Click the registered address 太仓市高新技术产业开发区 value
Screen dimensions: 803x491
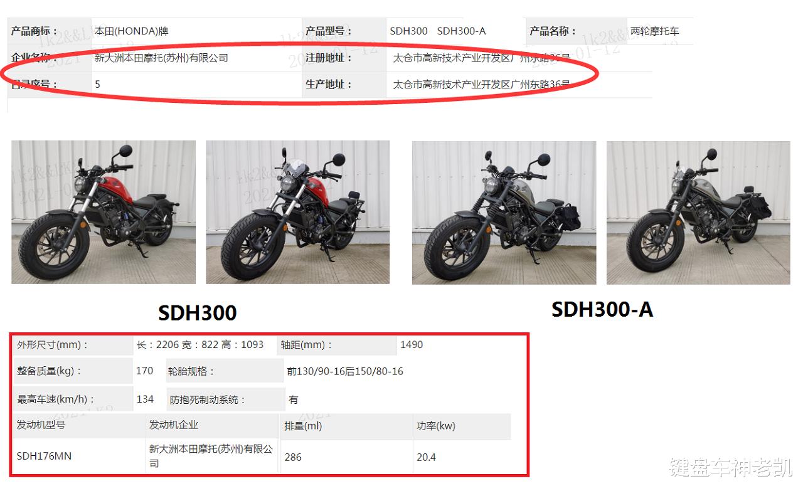point(481,58)
